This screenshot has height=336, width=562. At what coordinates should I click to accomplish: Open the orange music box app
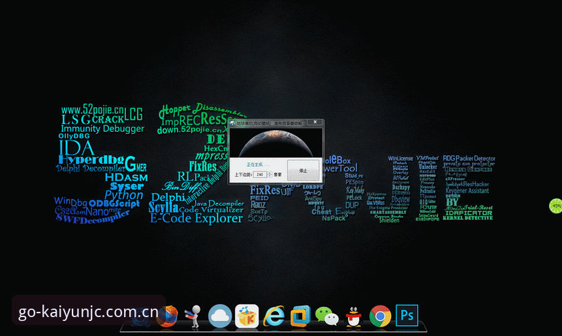pyautogui.click(x=247, y=316)
